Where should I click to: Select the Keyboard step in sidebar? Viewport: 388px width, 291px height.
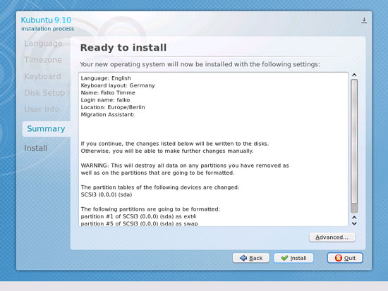(x=42, y=76)
